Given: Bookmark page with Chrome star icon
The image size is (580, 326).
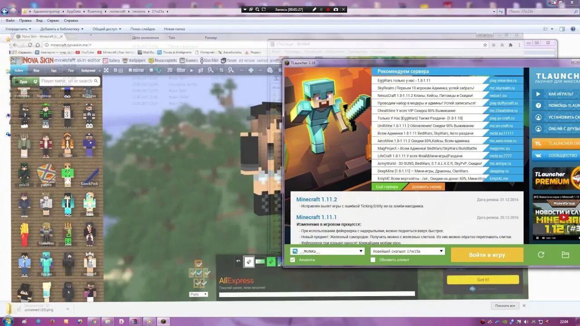Looking at the screenshot, I should [485, 45].
